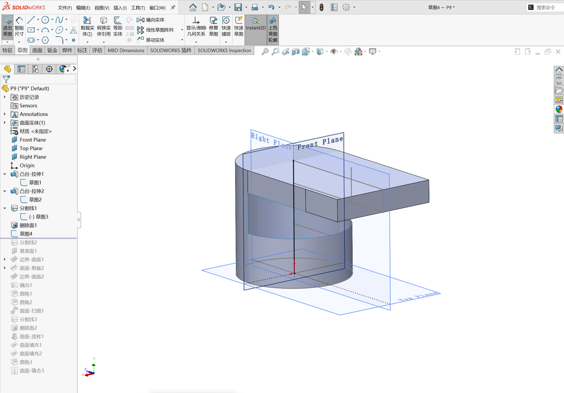Click Mirror Entities (镜向实体)

click(151, 20)
